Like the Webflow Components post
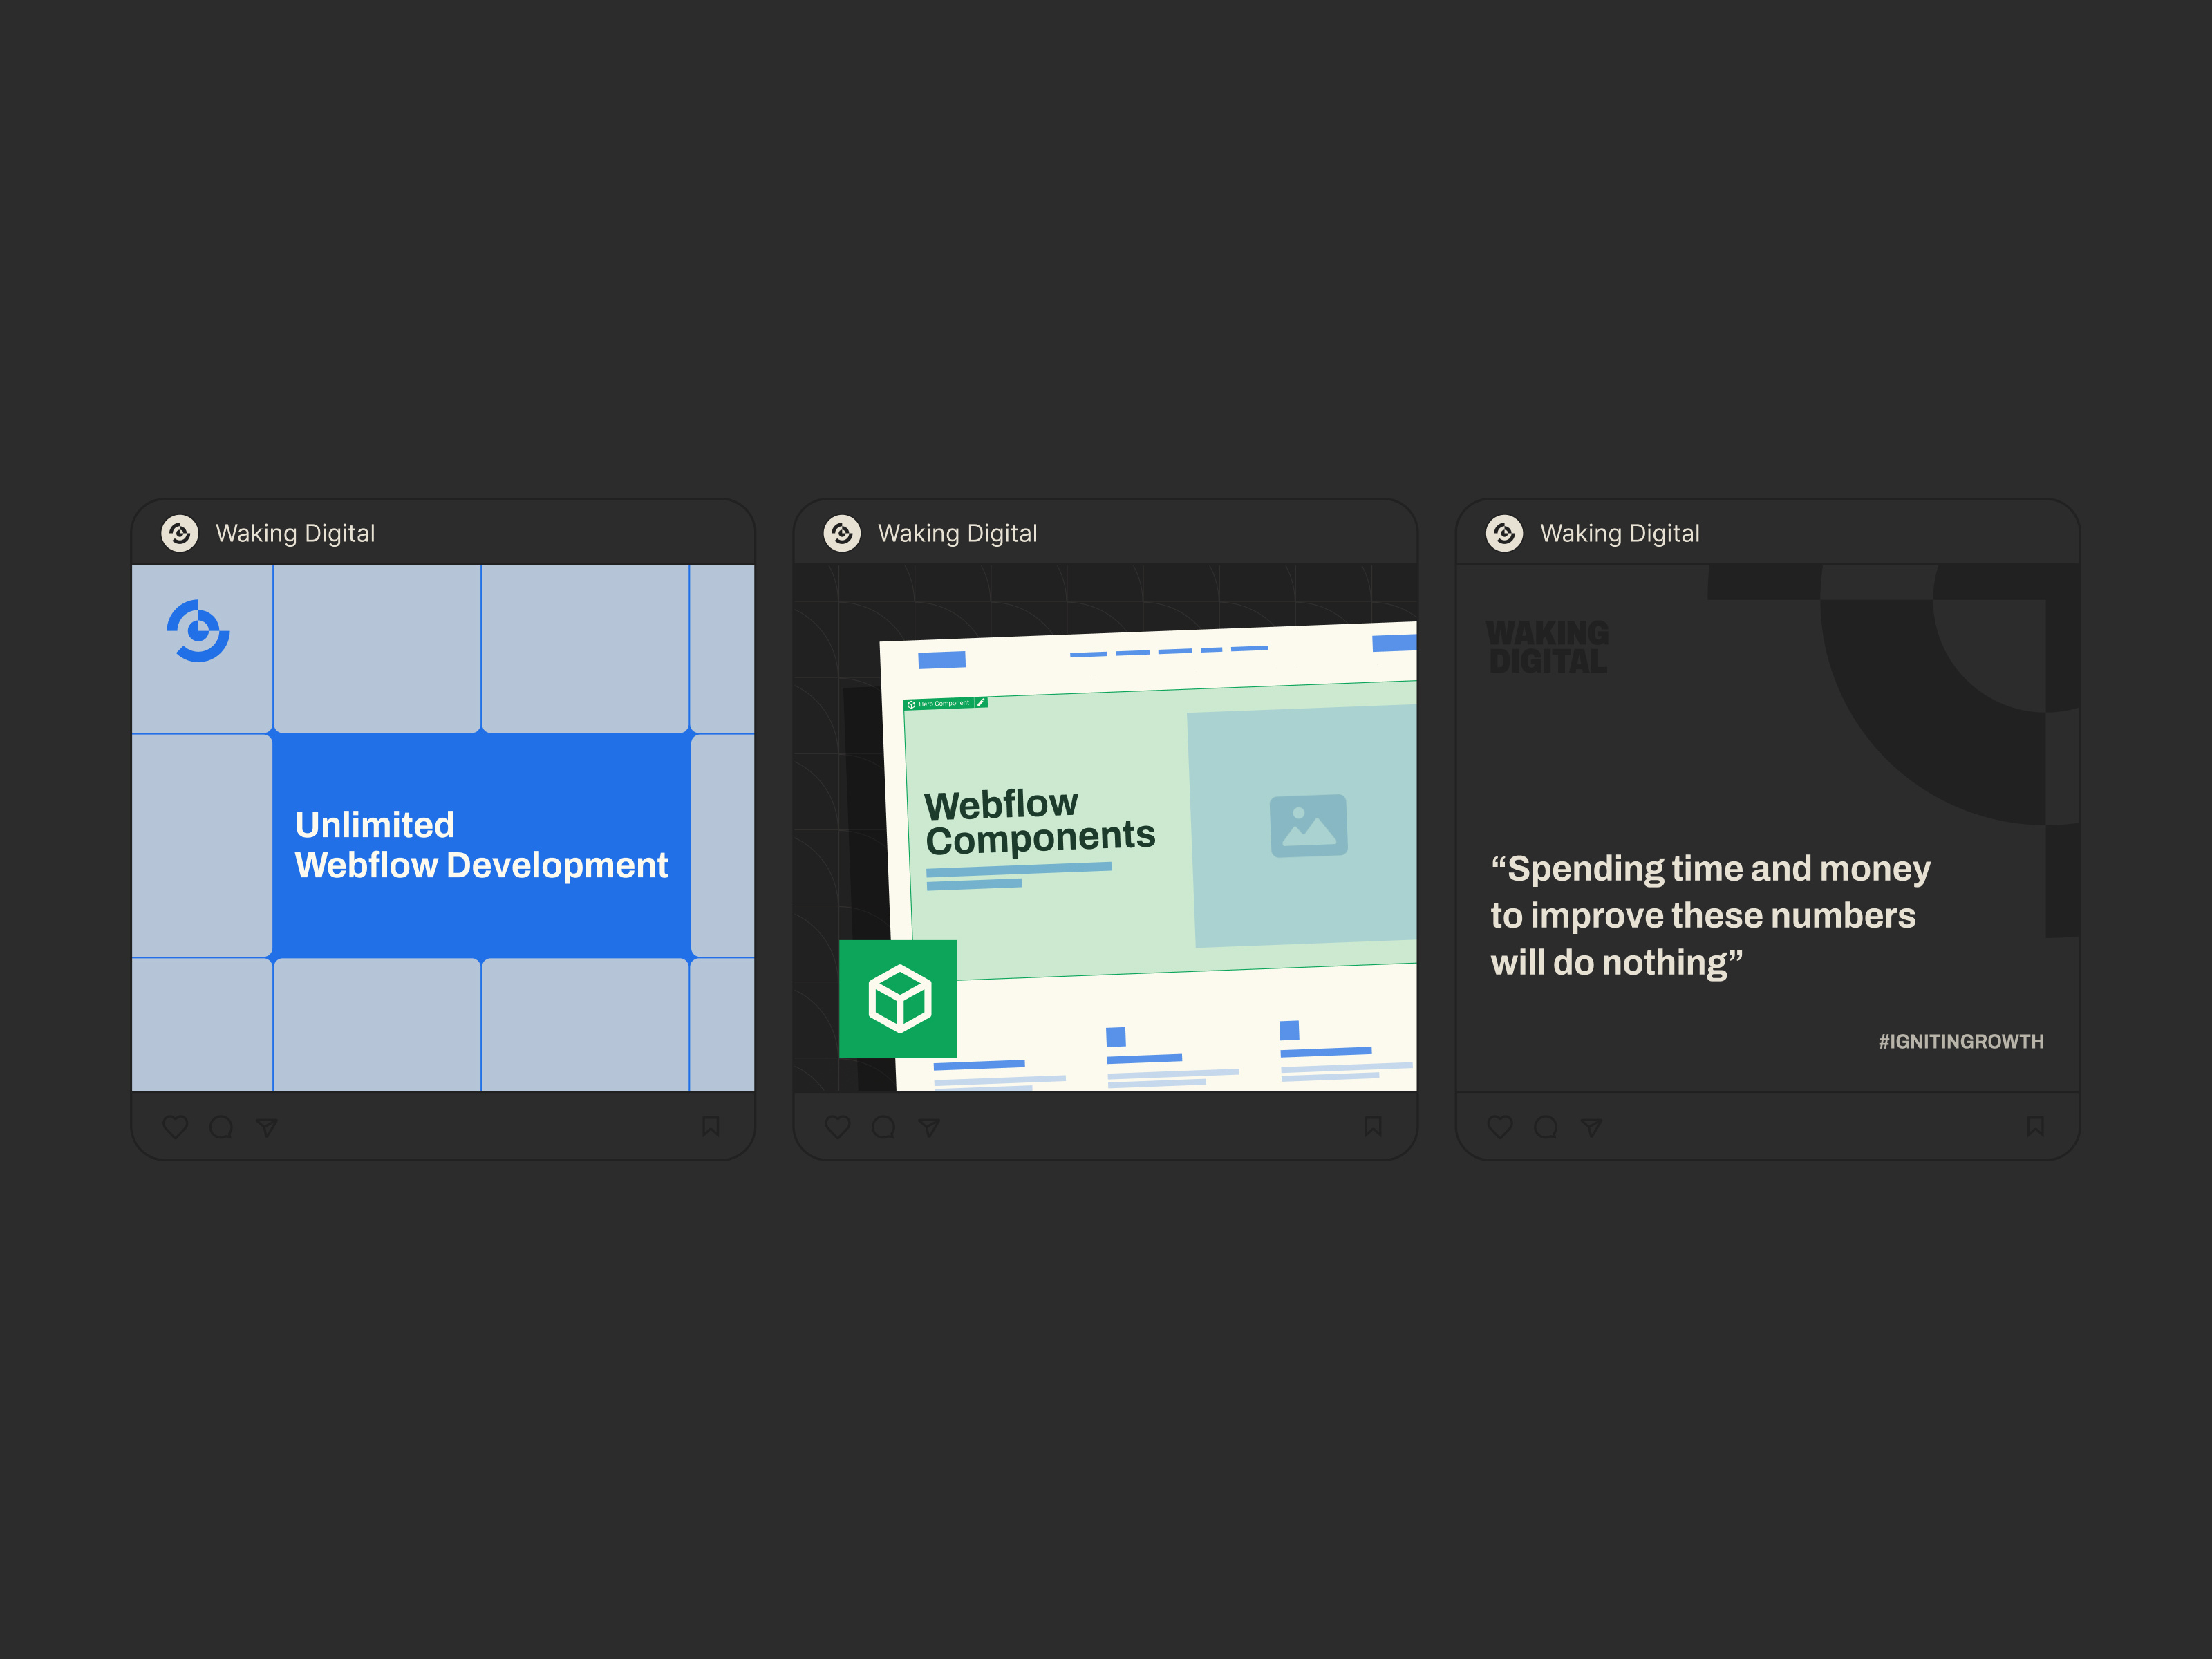Viewport: 2212px width, 1659px height. click(x=837, y=1127)
